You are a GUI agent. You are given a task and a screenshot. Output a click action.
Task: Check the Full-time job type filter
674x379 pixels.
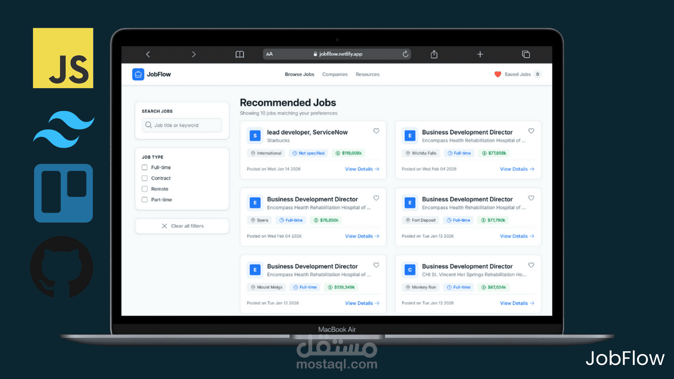(x=145, y=167)
